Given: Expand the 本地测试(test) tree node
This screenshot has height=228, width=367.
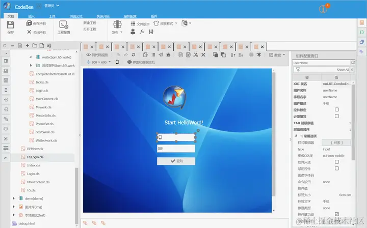Looking at the screenshot, I should [x=14, y=215].
